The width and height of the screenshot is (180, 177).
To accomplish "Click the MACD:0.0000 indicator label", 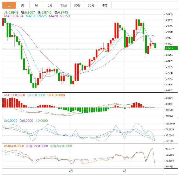I will point(15,95).
